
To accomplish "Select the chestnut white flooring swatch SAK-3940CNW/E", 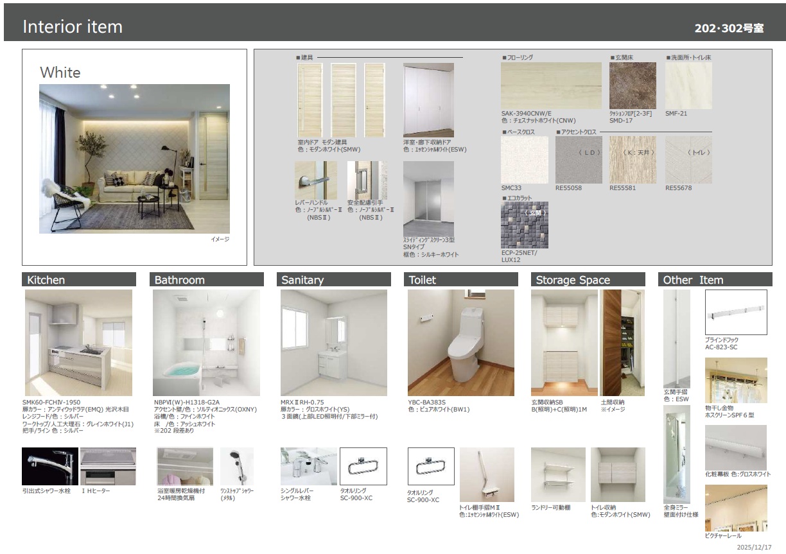I will click(x=551, y=85).
